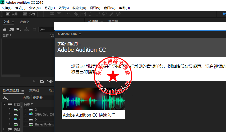Open the 视图(V) menu
Screen dimensions: 226x132
95,8
